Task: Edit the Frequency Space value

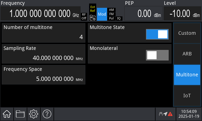Action: pyautogui.click(x=44, y=75)
